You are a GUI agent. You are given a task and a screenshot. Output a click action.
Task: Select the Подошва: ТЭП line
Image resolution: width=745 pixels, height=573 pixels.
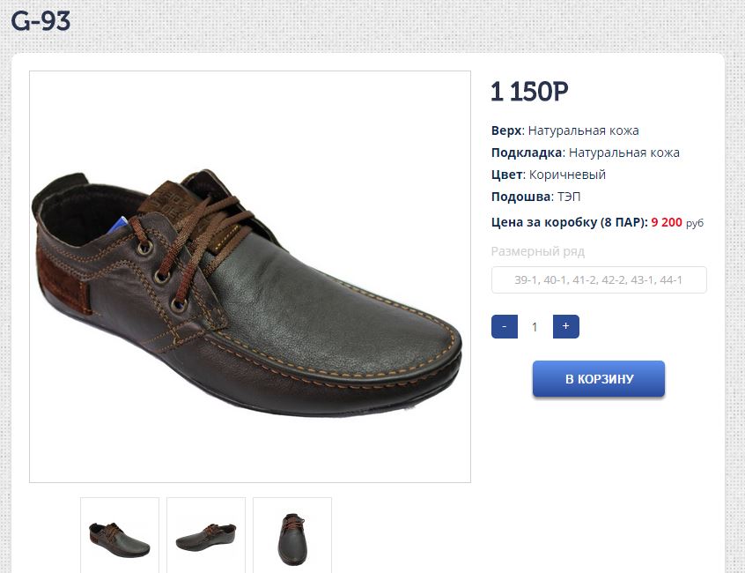[535, 197]
